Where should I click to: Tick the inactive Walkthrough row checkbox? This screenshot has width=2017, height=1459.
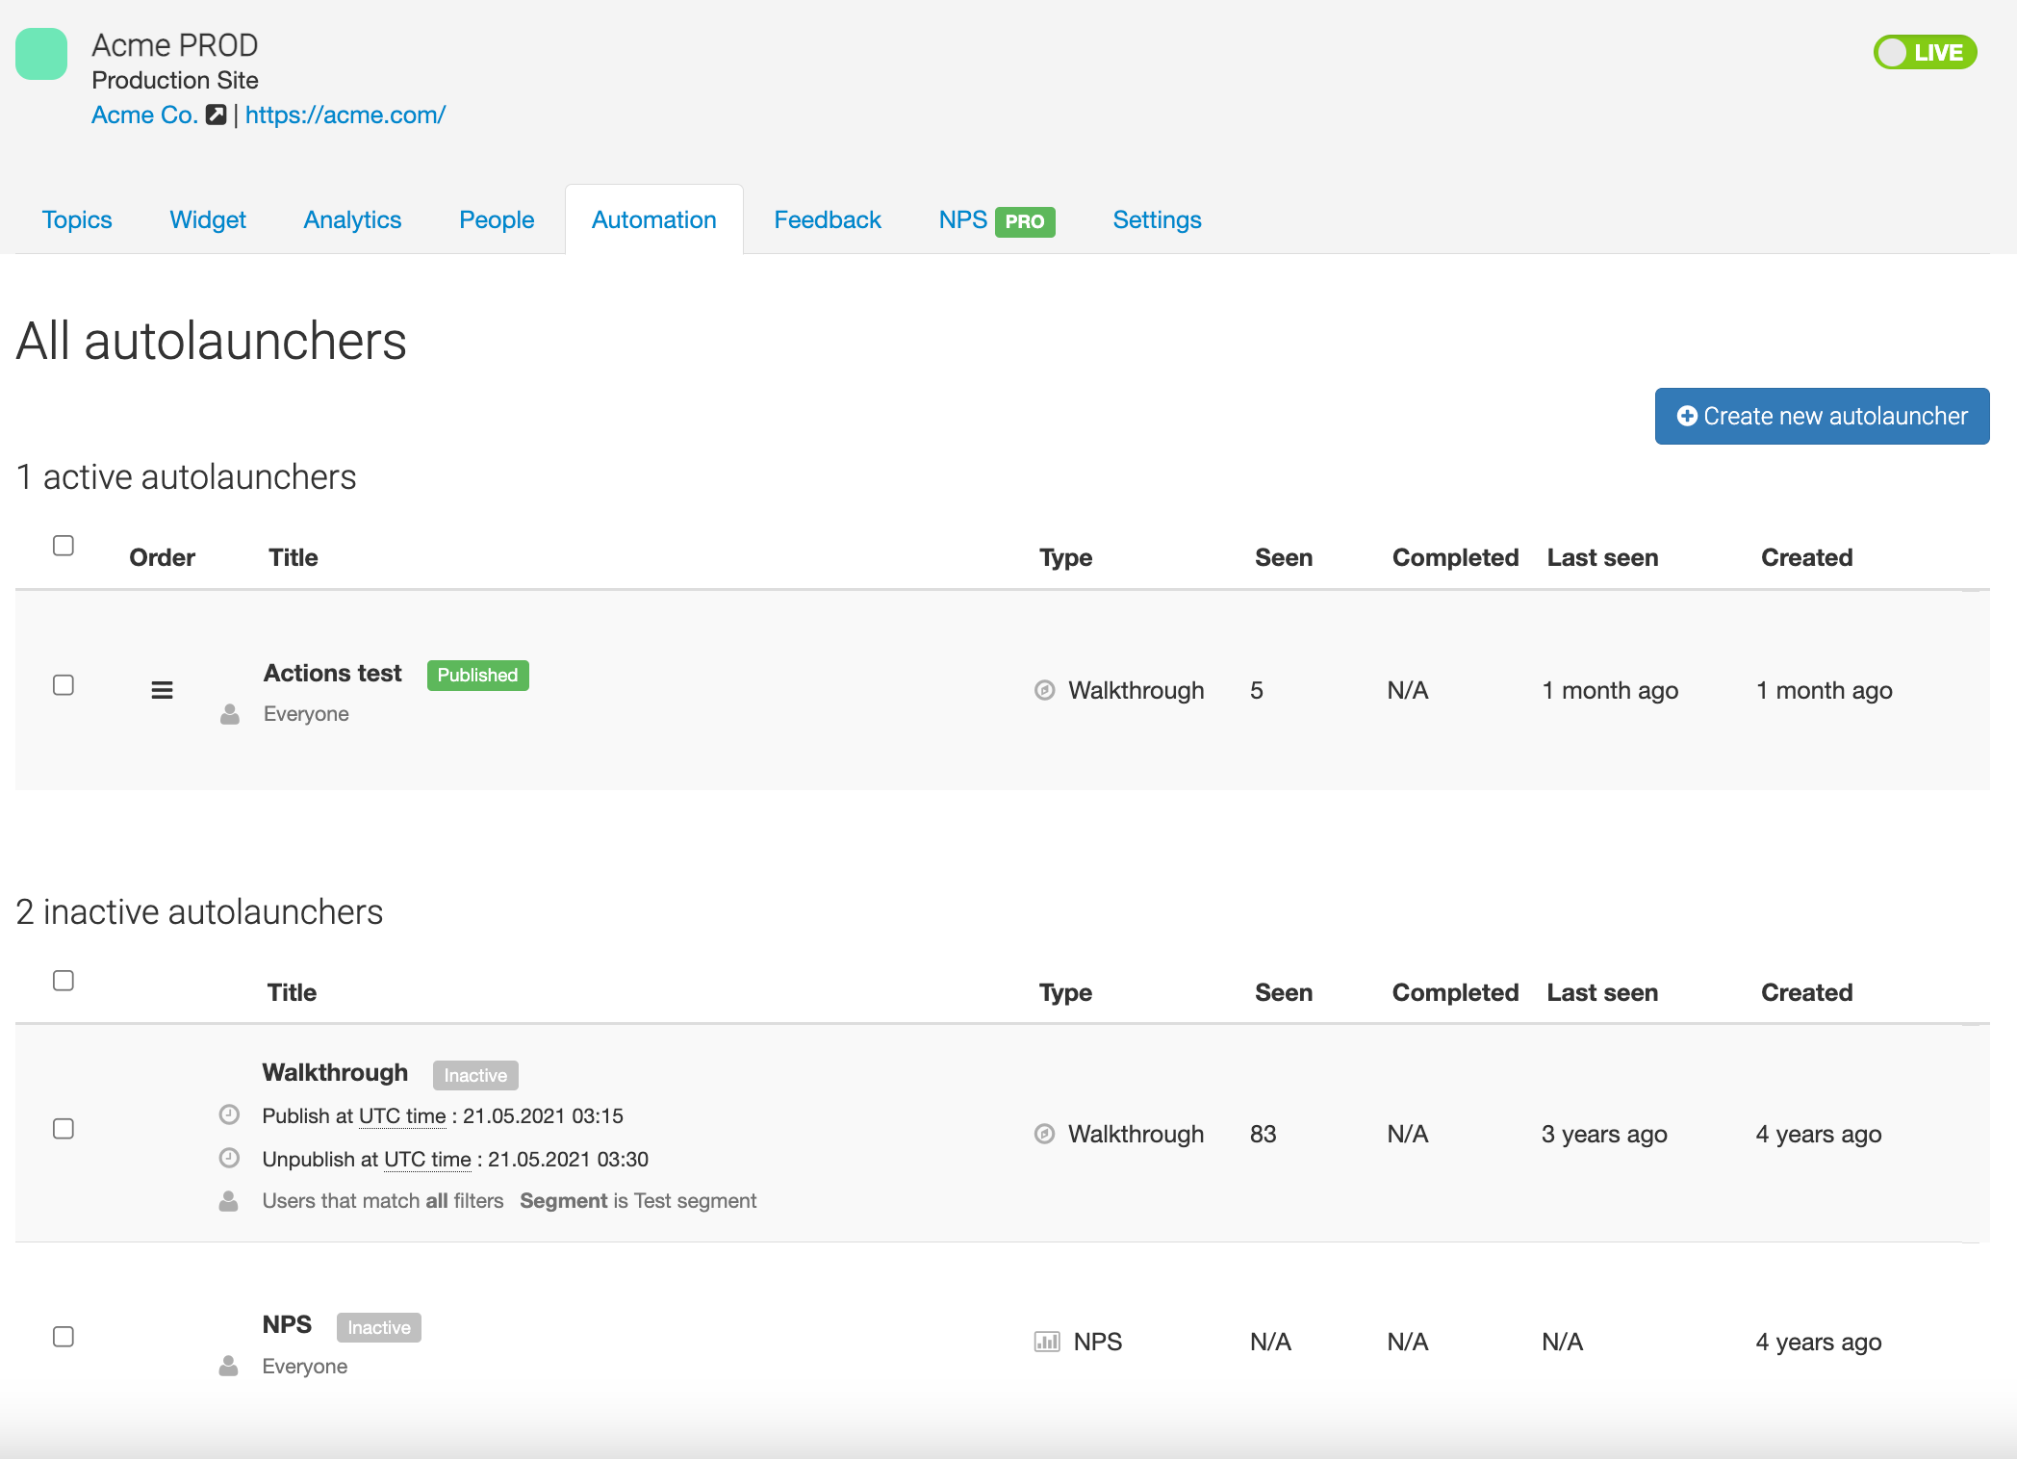coord(64,1129)
